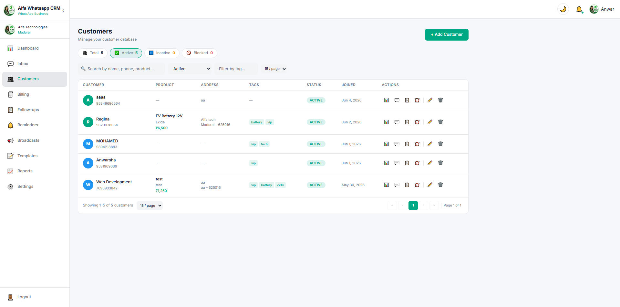Click page 1 pagination button
The width and height of the screenshot is (620, 307).
[x=413, y=206]
